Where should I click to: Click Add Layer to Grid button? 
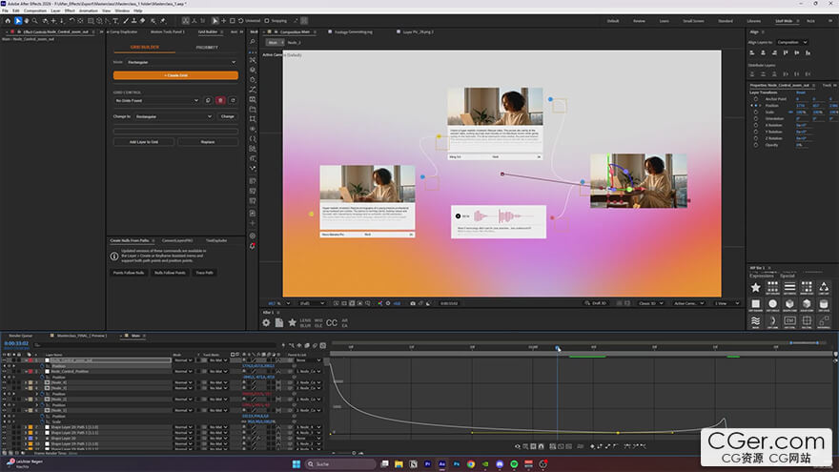coord(143,142)
